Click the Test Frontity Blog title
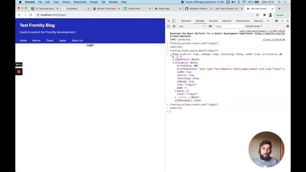 37,25
